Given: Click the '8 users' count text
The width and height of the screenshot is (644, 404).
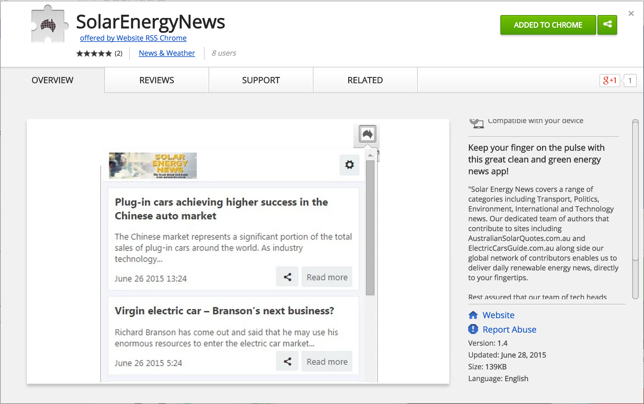Looking at the screenshot, I should click(224, 53).
